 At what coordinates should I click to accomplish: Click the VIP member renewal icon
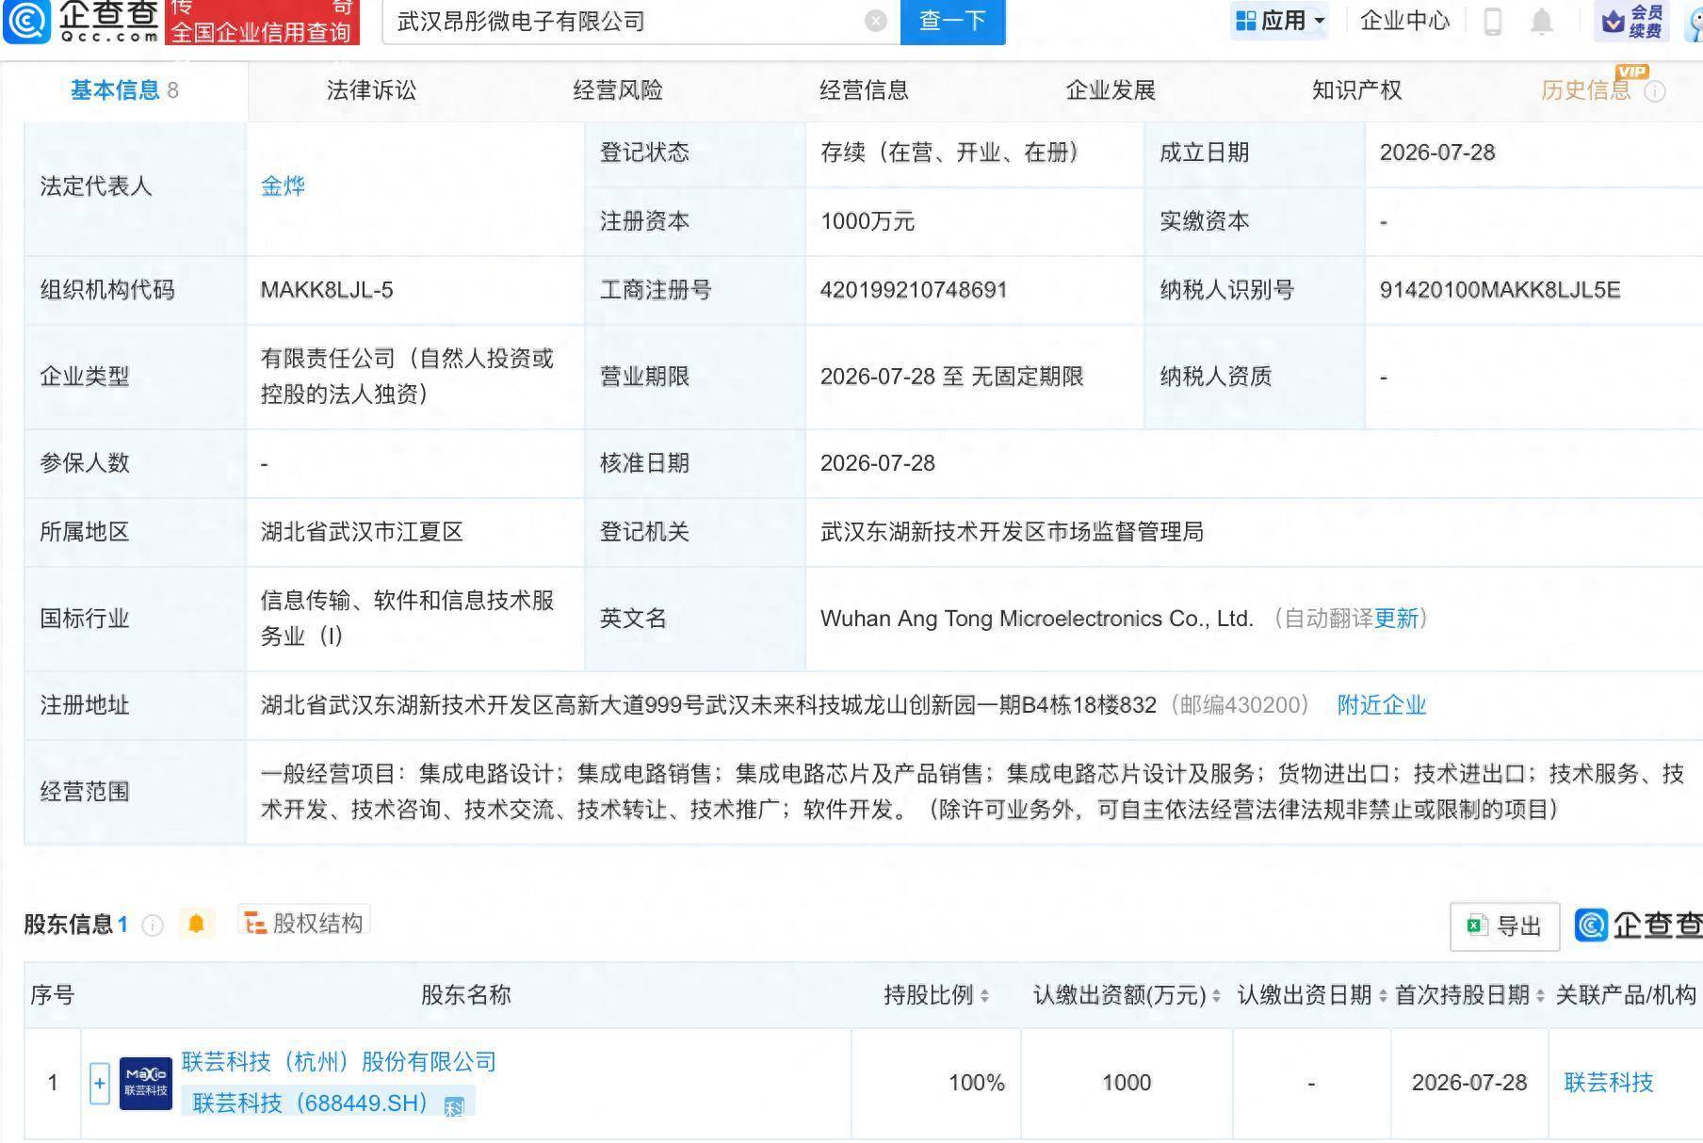(1633, 21)
